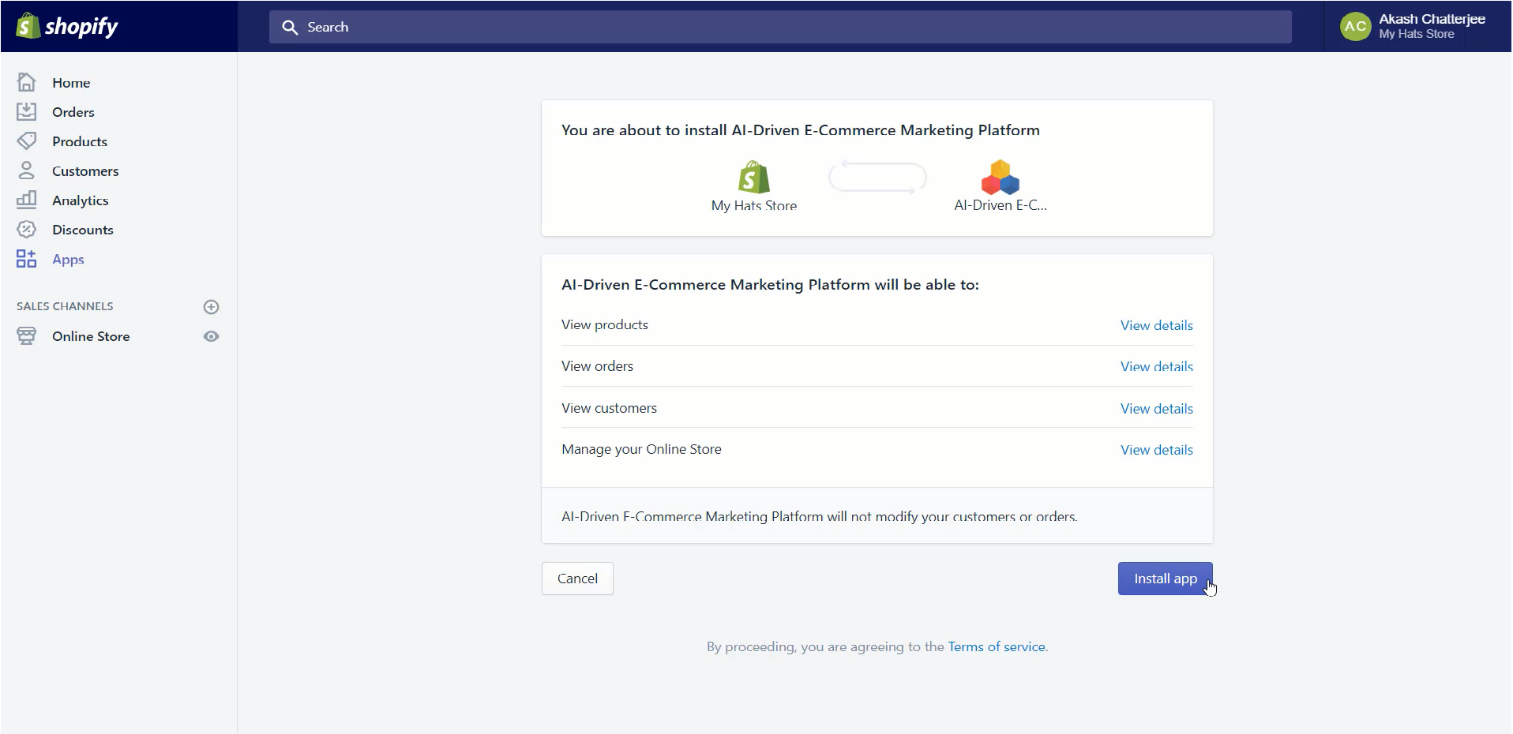This screenshot has height=734, width=1513.
Task: Click the My Hats Store Shopify bag icon
Action: (x=754, y=178)
